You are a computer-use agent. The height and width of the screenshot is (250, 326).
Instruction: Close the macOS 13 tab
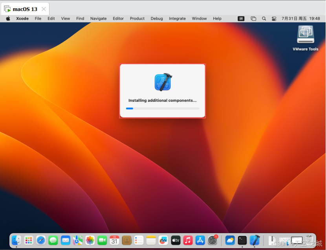point(44,9)
